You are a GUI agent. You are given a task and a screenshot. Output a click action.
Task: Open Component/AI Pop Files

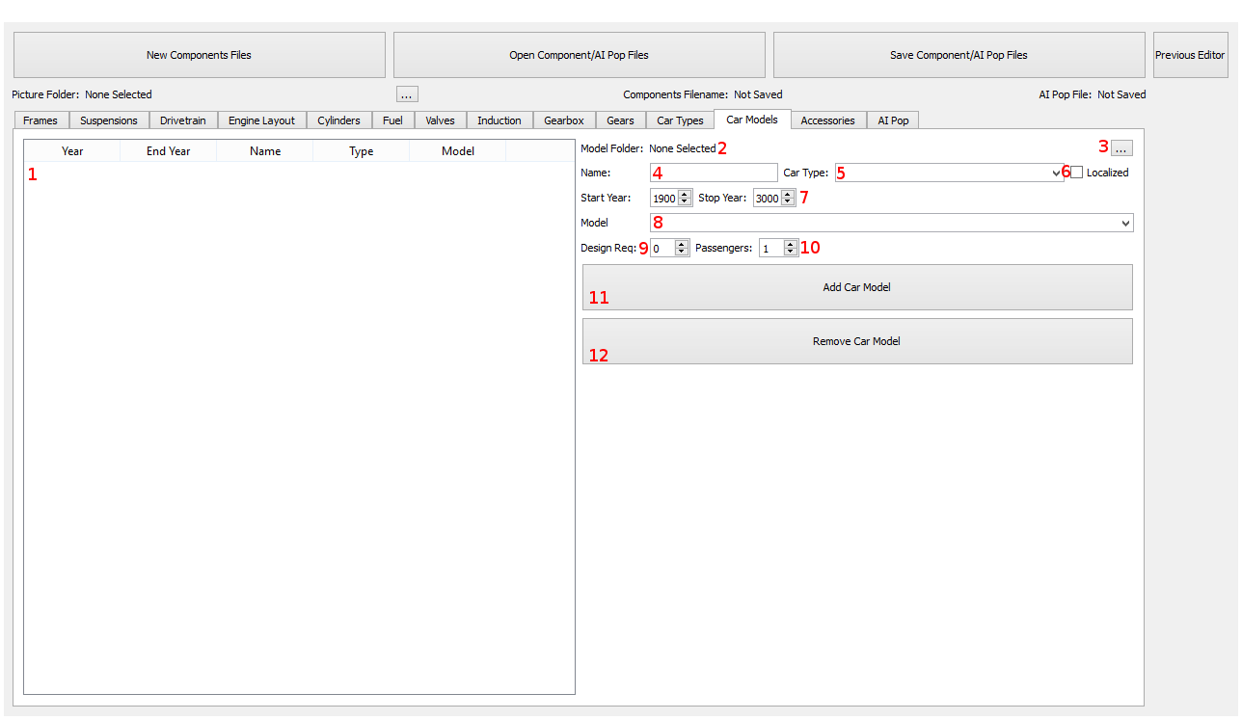(579, 55)
